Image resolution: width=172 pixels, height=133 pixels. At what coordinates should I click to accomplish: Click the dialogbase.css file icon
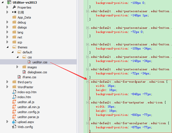(24, 72)
